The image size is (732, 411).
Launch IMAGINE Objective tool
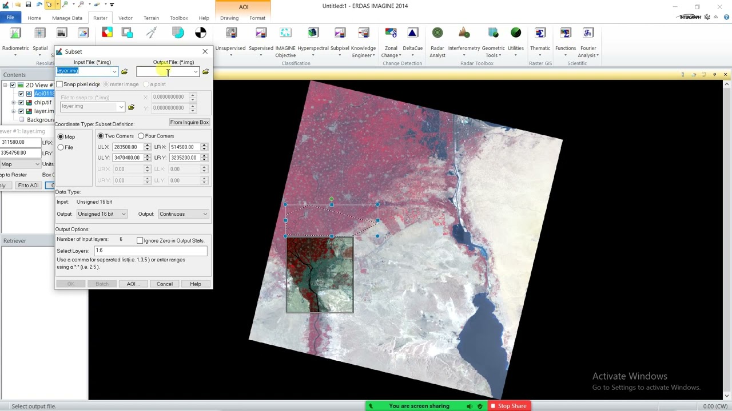click(285, 33)
